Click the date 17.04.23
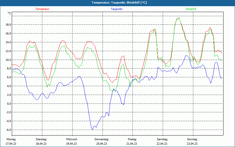Screen dimensions: 235x147 [11, 144]
